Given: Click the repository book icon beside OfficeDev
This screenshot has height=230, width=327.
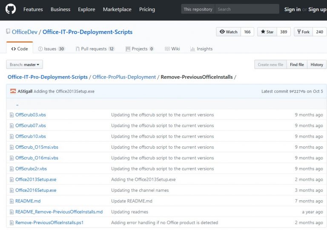Looking at the screenshot, I should point(8,31).
